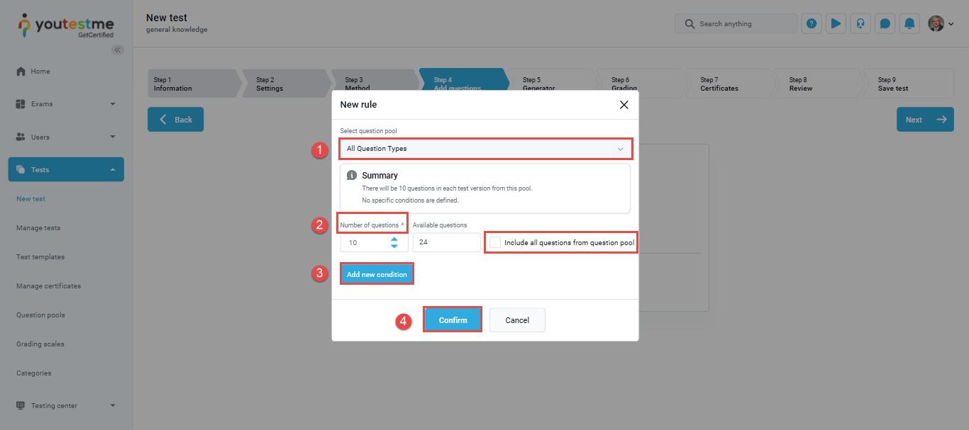969x430 pixels.
Task: Close the New rule dialog
Action: coord(624,105)
